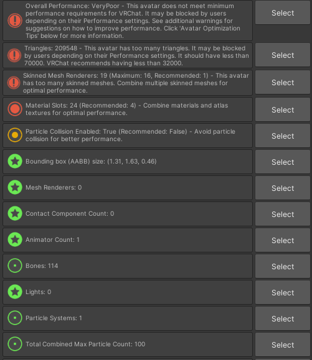Click the green star icon beside Bounding box
This screenshot has width=312, height=360.
(x=15, y=161)
